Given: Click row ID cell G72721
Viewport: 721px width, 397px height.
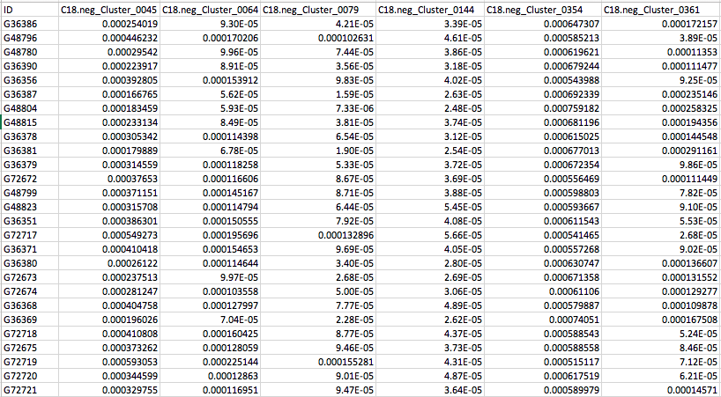Looking at the screenshot, I should [x=30, y=390].
